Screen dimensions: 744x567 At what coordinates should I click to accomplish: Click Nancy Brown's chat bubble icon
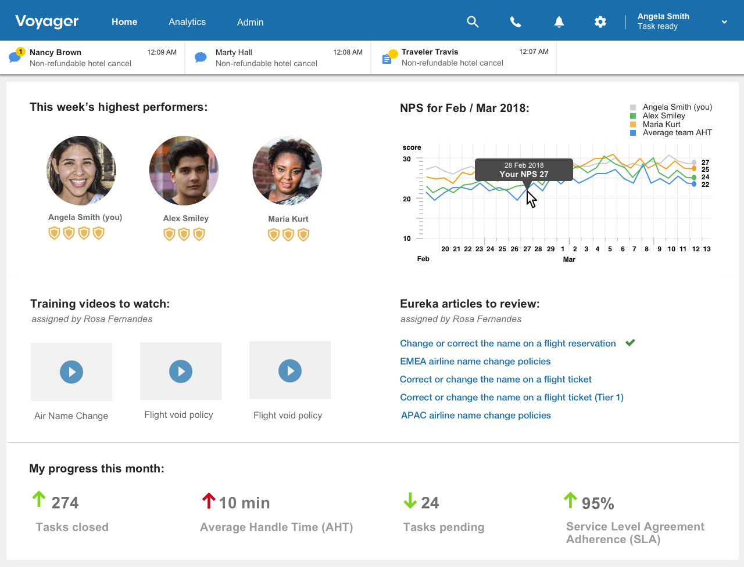tap(15, 57)
